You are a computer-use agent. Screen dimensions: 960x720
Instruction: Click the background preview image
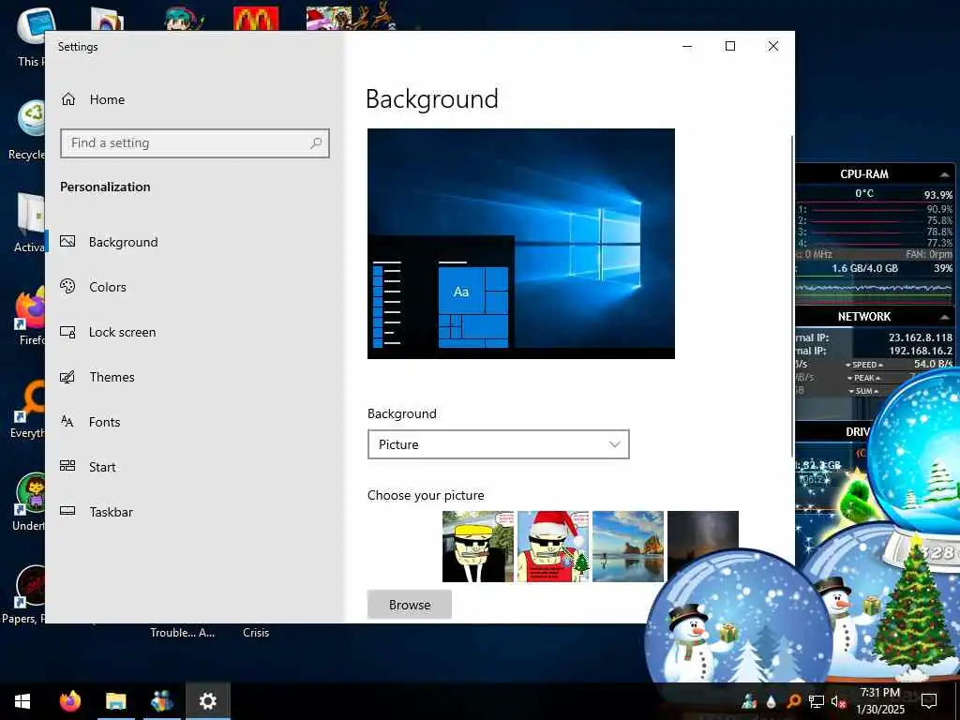pyautogui.click(x=521, y=244)
